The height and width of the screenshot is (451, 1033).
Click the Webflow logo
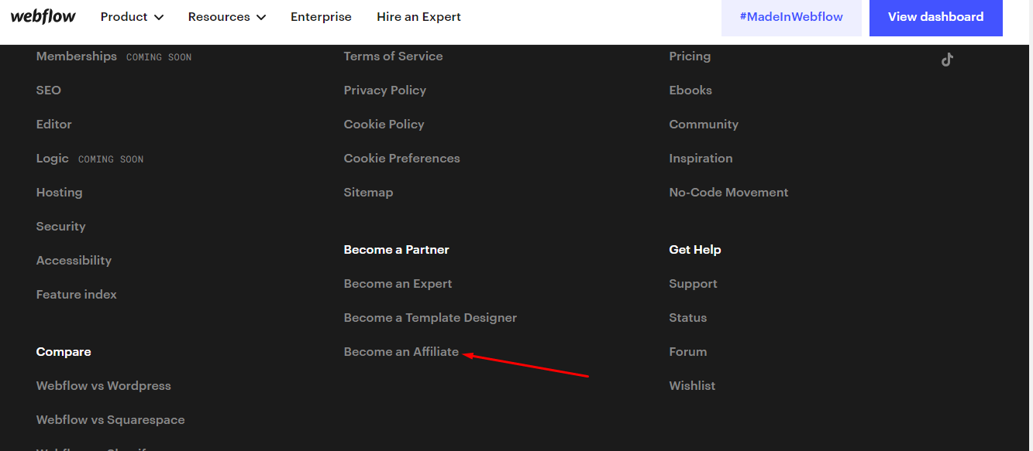[43, 17]
